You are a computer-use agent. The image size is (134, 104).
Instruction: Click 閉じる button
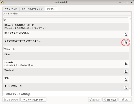pyautogui.click(x=110, y=99)
